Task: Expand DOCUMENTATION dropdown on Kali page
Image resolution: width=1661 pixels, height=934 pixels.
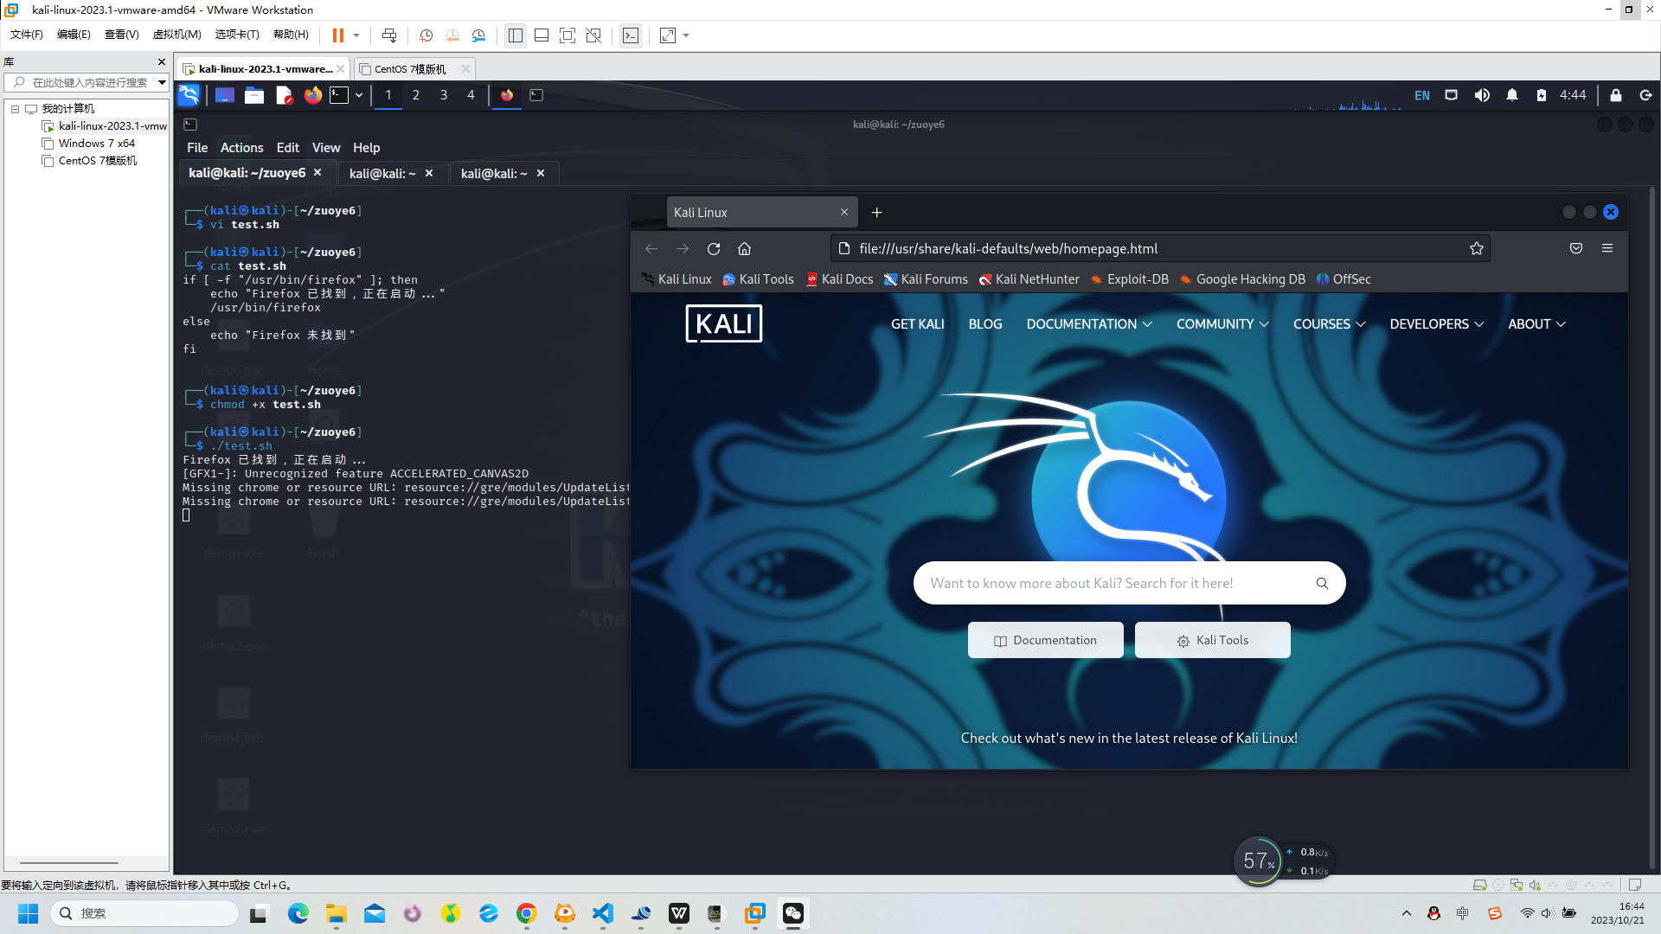Action: tap(1088, 324)
